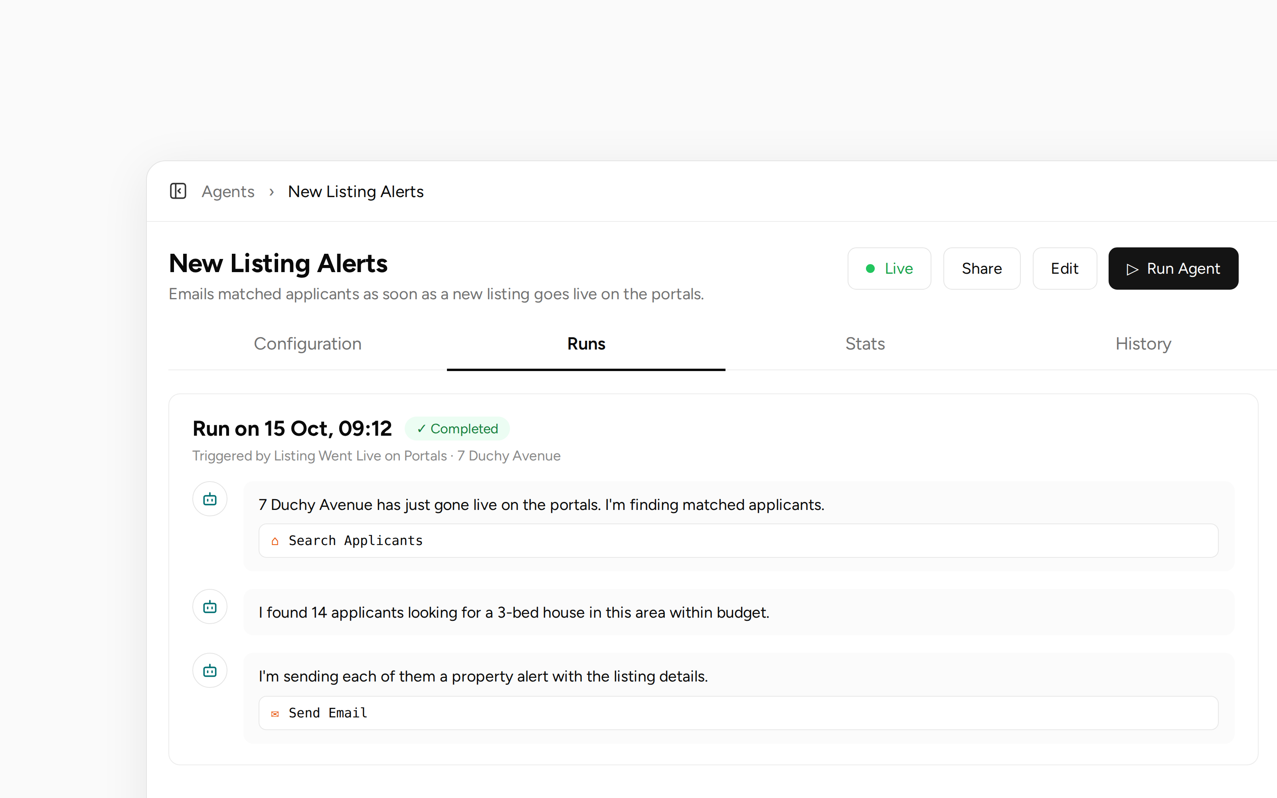Click the bot avatar beside Duchy Avenue message
The height and width of the screenshot is (798, 1277).
[x=210, y=499]
